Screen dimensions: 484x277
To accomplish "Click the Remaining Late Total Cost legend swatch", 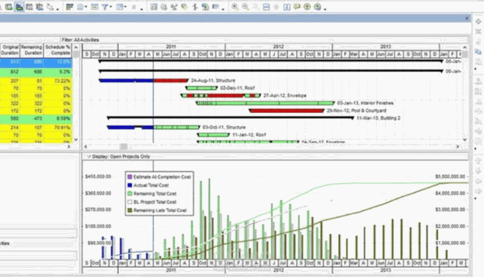I will (x=130, y=210).
